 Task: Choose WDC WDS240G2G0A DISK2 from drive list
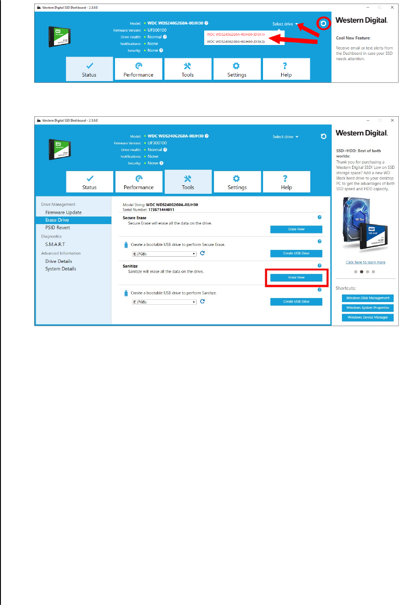236,41
